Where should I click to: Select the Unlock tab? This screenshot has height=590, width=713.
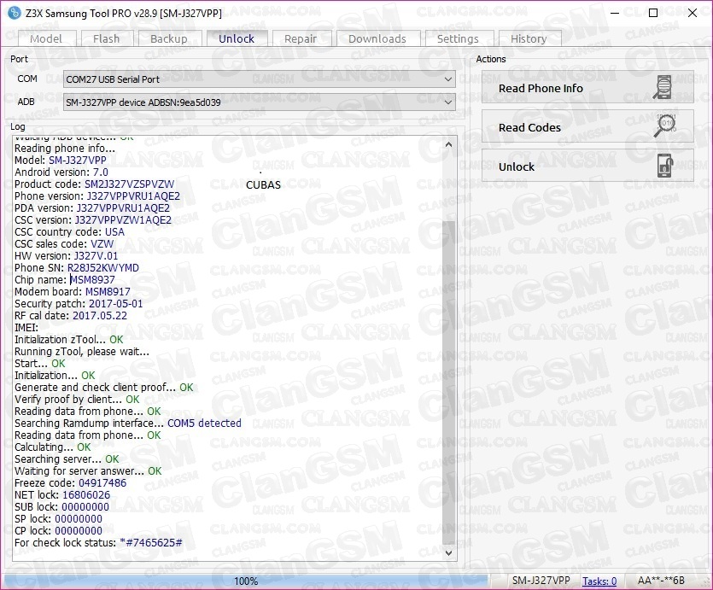tap(237, 38)
